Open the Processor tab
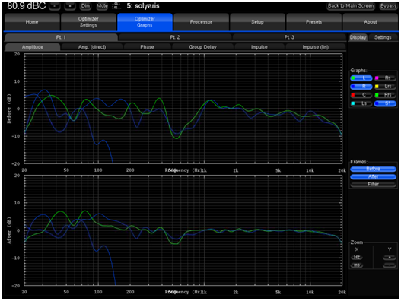The width and height of the screenshot is (401, 301). 201,22
